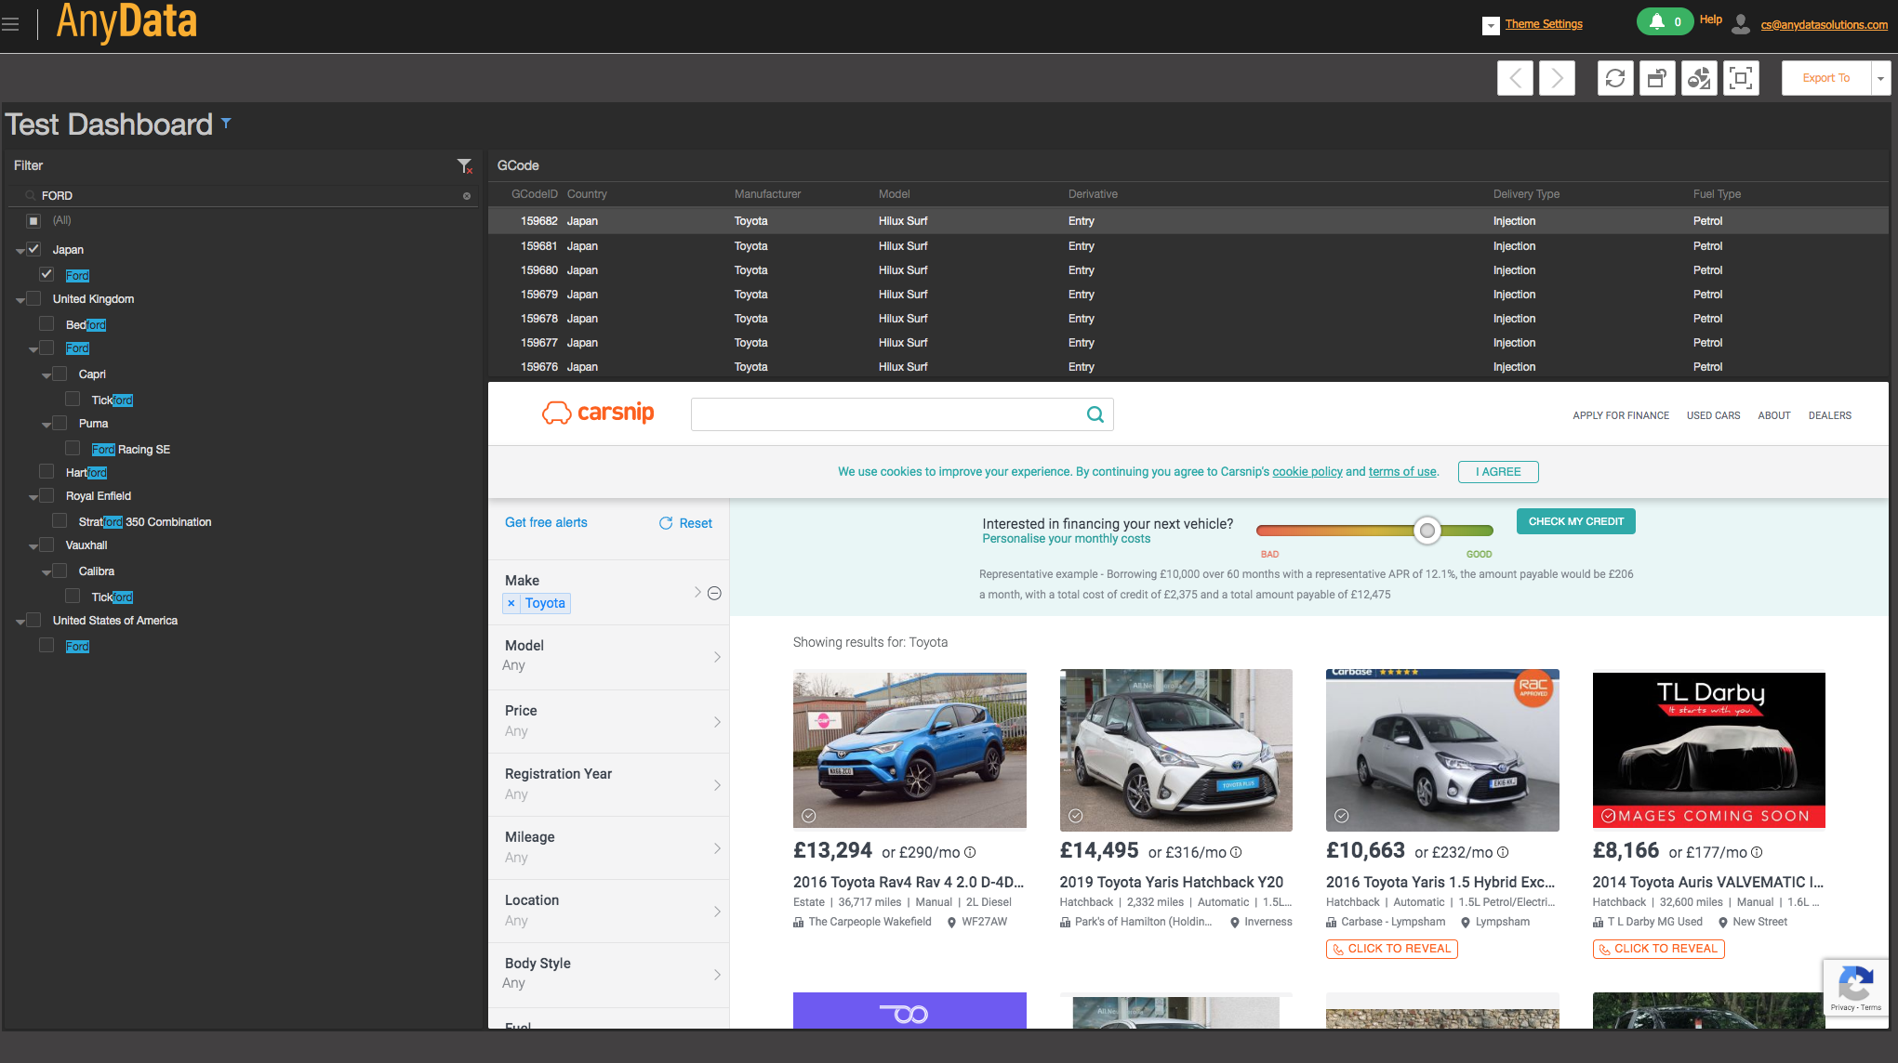Collapse Make filter via minus-circle icon
1898x1063 pixels.
714,593
